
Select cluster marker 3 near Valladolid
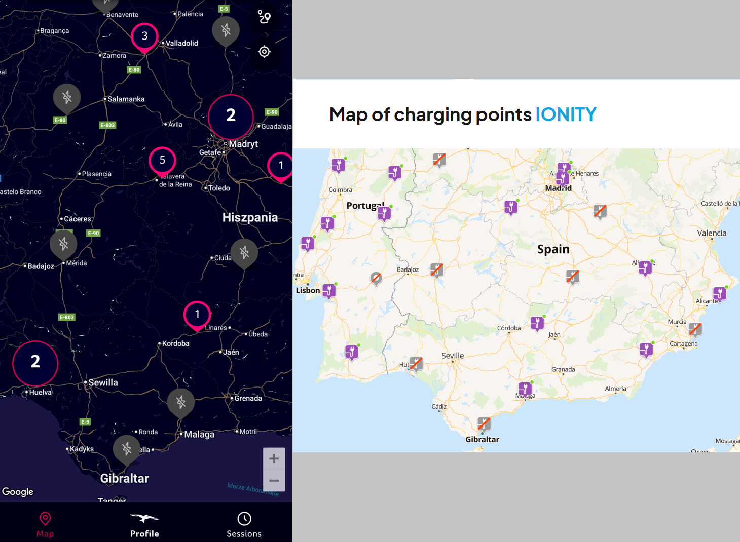click(144, 37)
